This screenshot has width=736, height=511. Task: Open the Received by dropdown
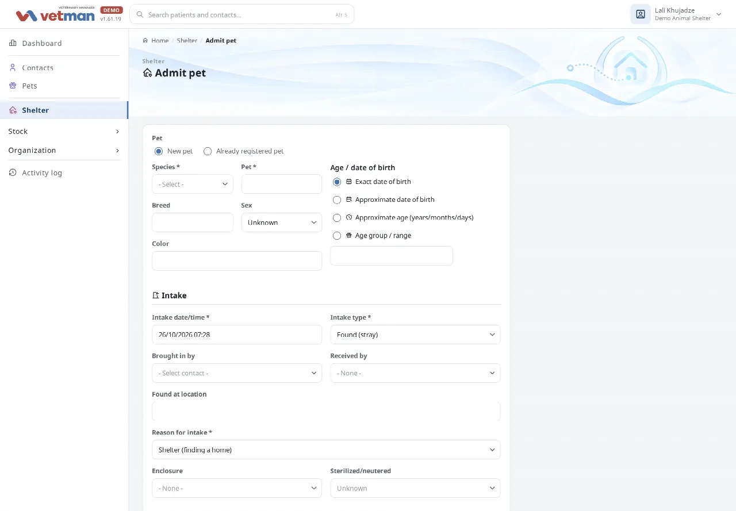415,373
